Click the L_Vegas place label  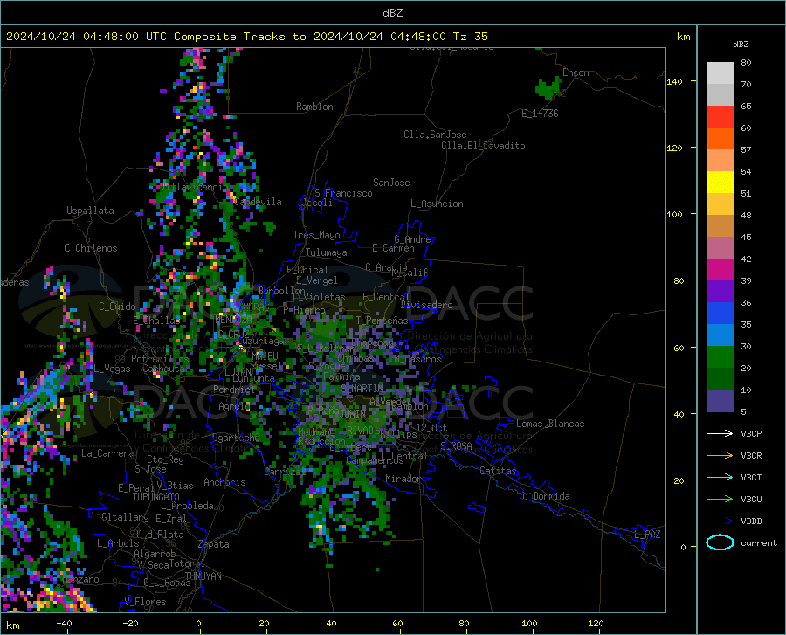point(112,369)
